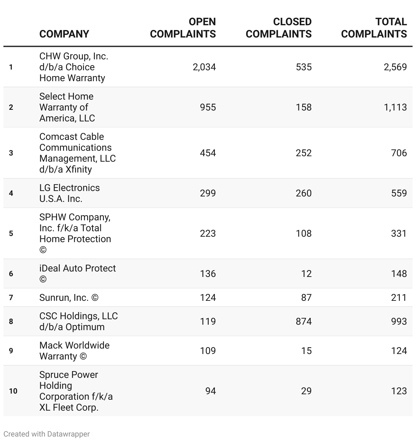Image resolution: width=416 pixels, height=442 pixels.
Task: Select Select Home Warranty of America cell
Action: pyautogui.click(x=67, y=107)
